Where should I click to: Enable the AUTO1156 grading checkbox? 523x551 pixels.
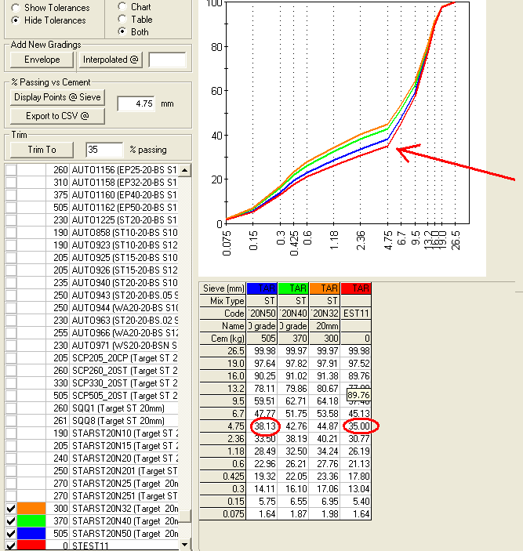click(11, 170)
